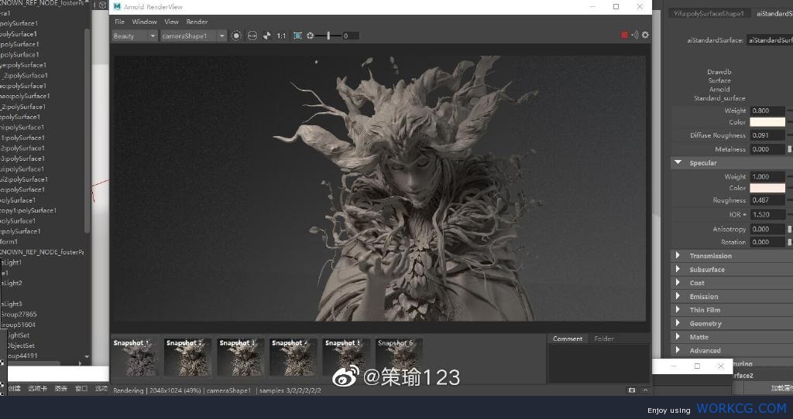Viewport: 793px width, 419px height.
Task: Expand the Geometry section
Action: [678, 323]
